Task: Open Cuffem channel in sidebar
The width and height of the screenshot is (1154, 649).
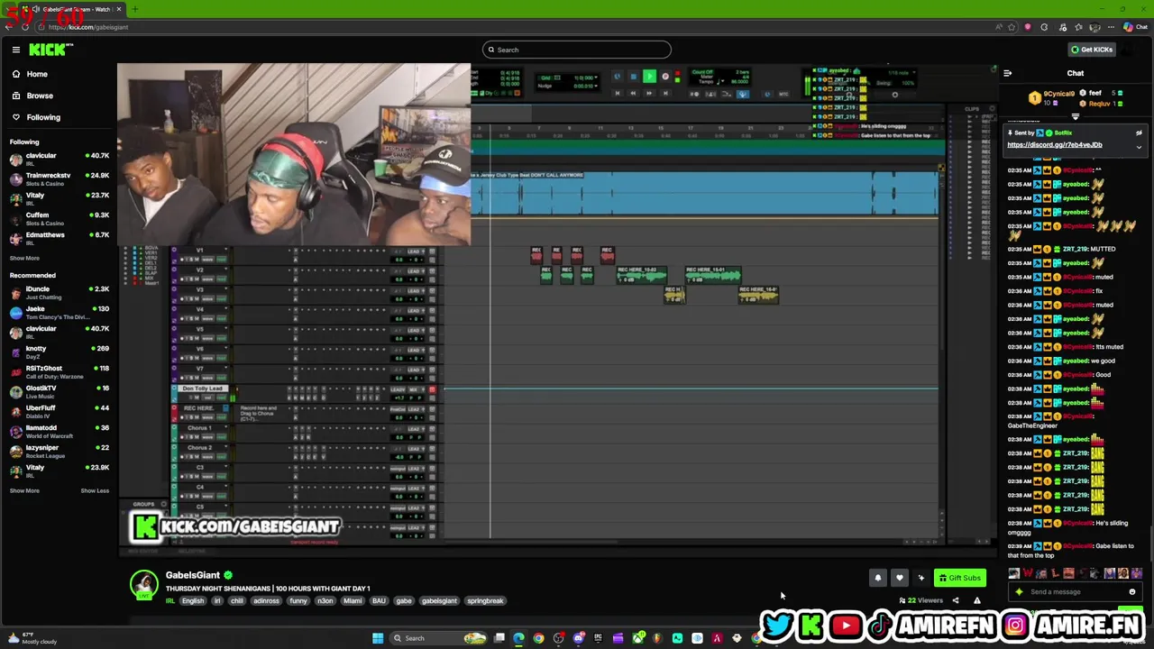Action: point(60,218)
